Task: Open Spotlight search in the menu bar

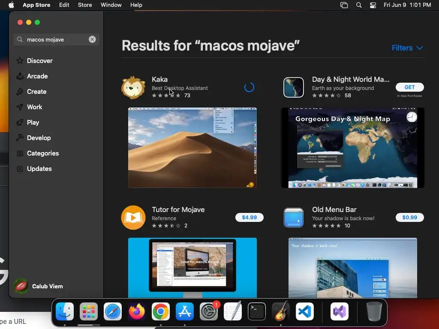Action: point(359,5)
